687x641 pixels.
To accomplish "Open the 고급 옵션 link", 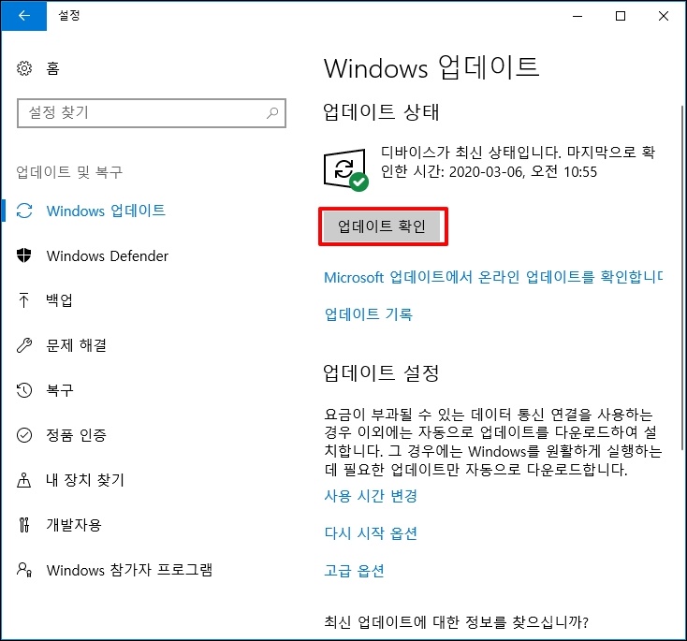I will coord(354,571).
